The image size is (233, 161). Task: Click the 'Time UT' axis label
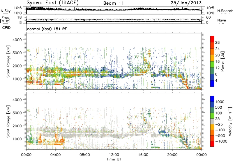coord(114,159)
